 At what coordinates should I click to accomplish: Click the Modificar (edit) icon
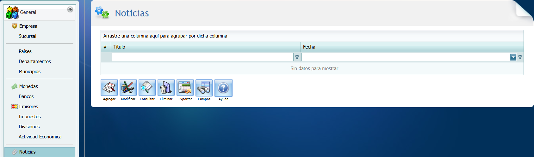128,87
